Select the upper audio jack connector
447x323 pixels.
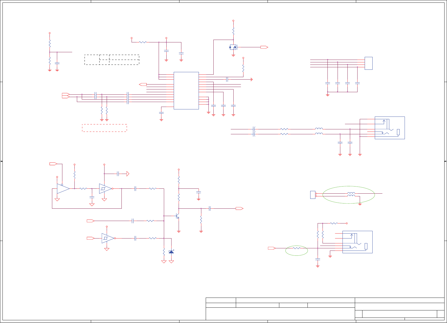coord(390,128)
